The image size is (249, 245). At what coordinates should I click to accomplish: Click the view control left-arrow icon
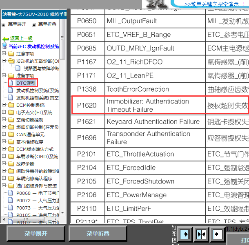click(218, 234)
